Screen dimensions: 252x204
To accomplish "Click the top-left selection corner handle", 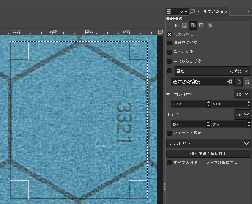I will click(x=19, y=51).
